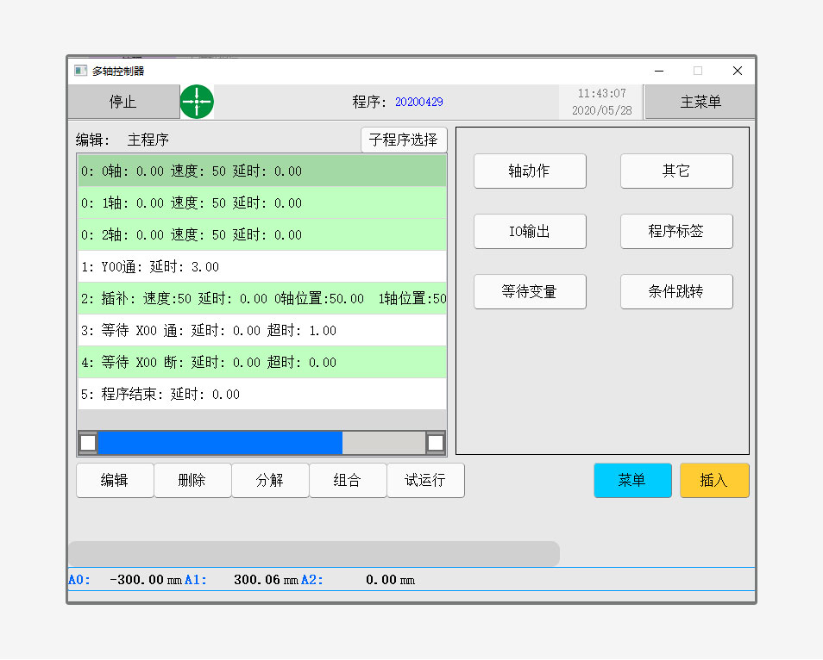Click the 轴动作 axis action button
The image size is (823, 660).
click(x=530, y=171)
